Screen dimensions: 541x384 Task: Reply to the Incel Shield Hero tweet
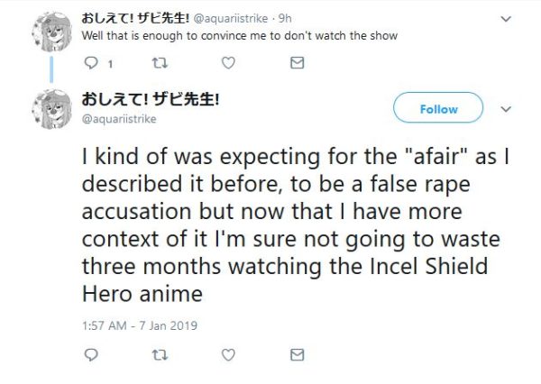click(90, 356)
